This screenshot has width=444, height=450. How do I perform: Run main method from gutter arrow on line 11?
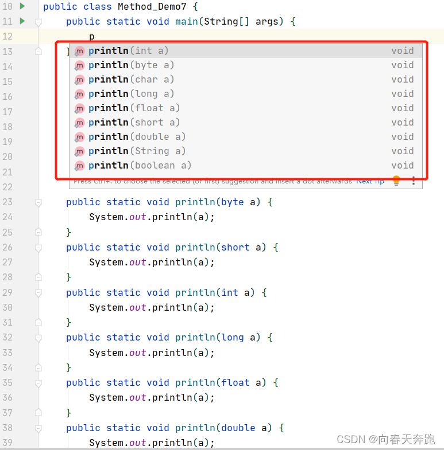pyautogui.click(x=22, y=21)
